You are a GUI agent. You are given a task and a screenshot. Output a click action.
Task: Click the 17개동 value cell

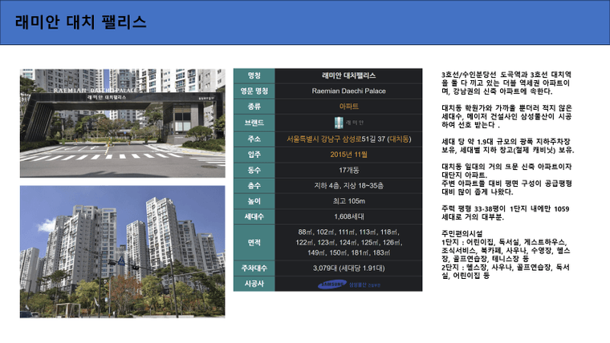[348, 170]
